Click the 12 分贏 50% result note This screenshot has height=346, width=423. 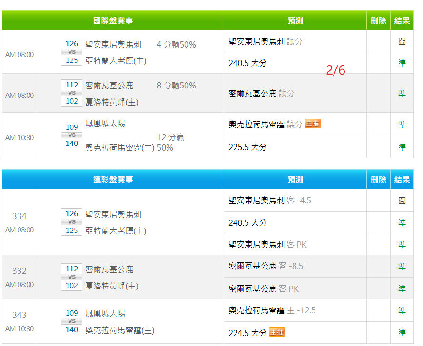pyautogui.click(x=170, y=143)
